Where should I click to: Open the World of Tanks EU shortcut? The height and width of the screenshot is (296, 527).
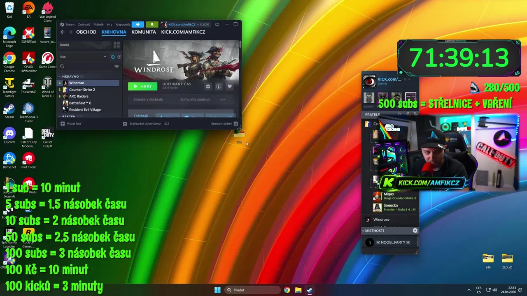pyautogui.click(x=47, y=88)
